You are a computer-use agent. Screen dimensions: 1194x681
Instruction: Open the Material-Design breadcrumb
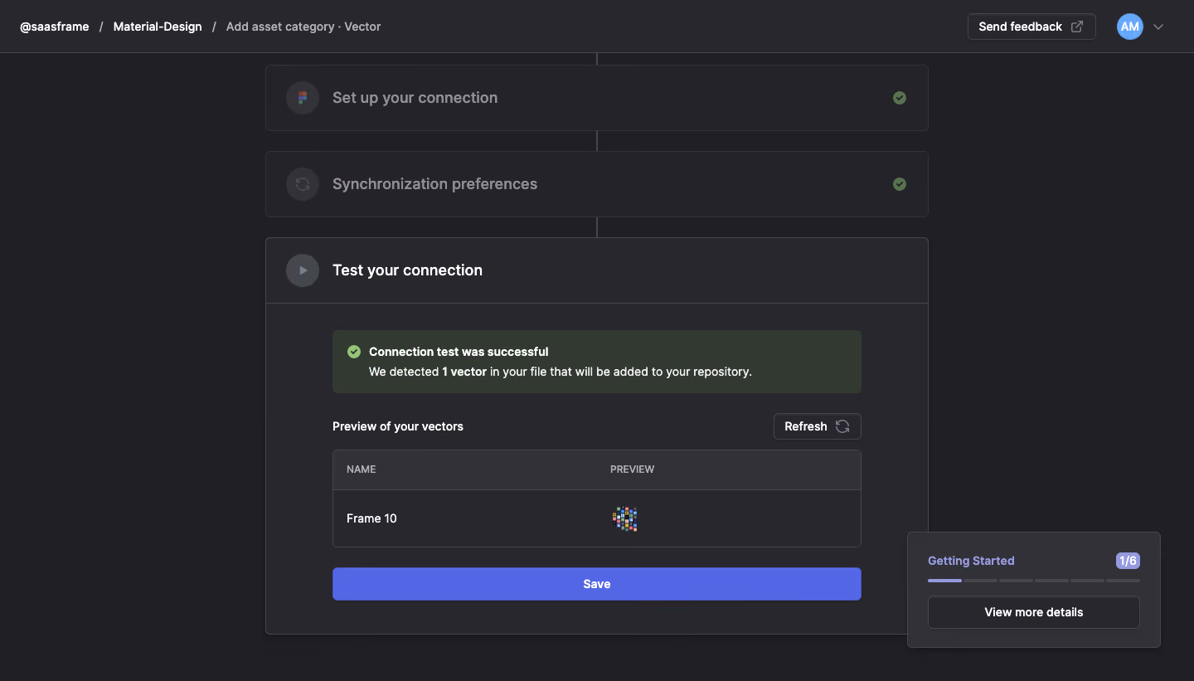pyautogui.click(x=158, y=27)
